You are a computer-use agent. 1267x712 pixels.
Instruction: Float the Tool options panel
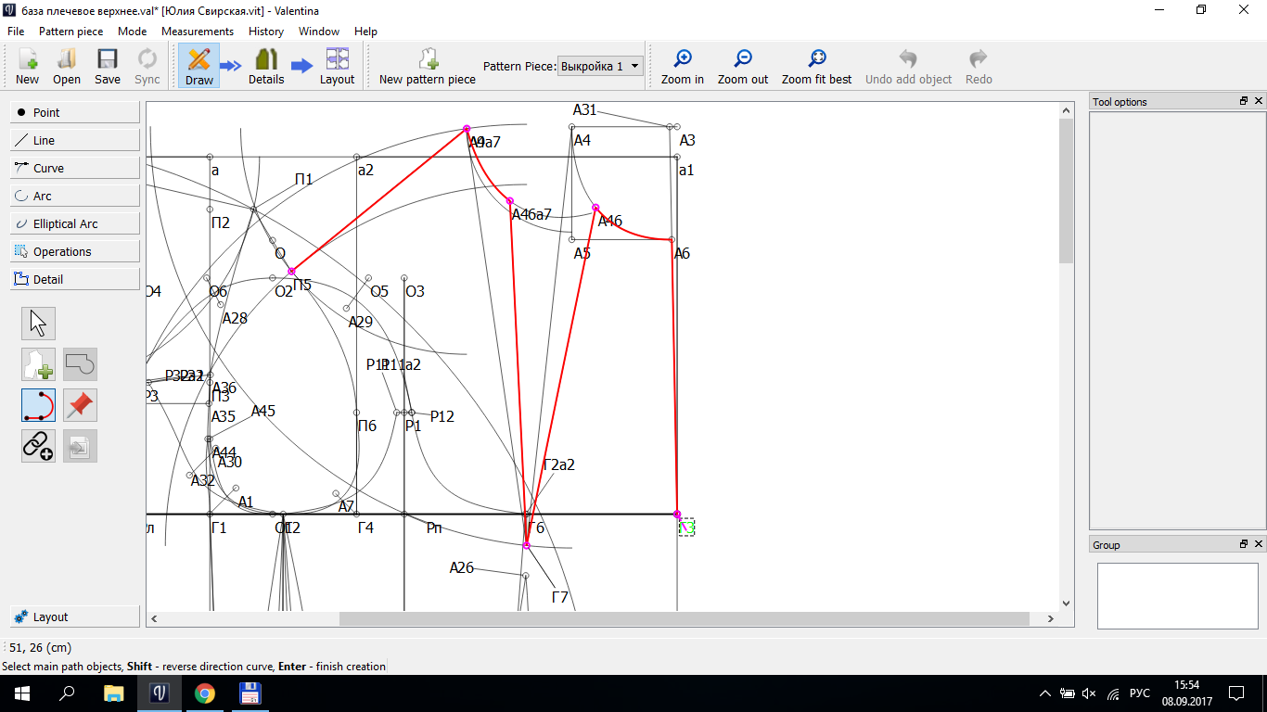(x=1244, y=101)
